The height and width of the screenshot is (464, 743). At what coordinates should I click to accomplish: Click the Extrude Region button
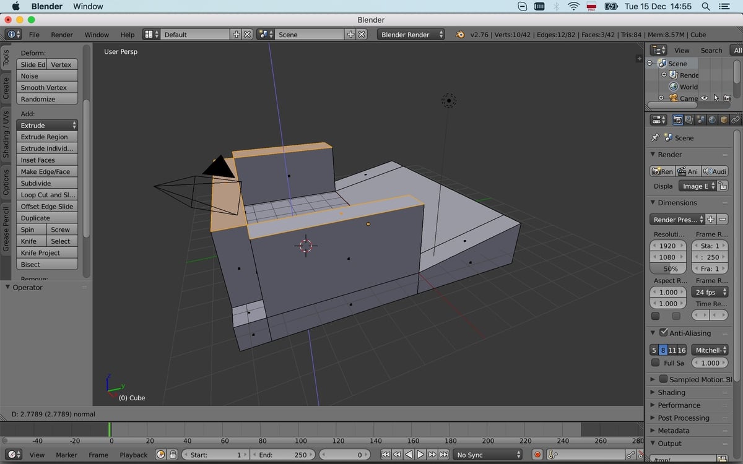[47, 137]
